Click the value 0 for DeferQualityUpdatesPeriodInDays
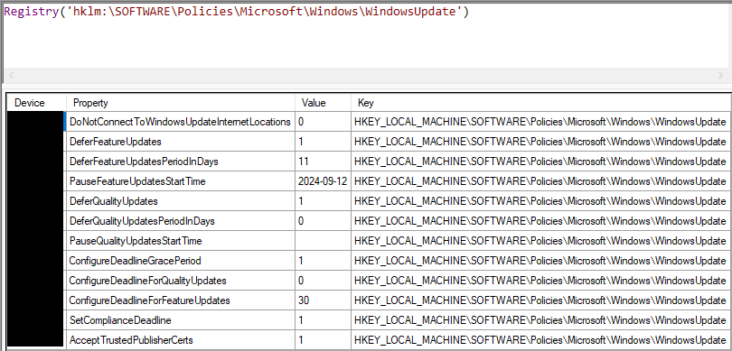The height and width of the screenshot is (351, 732). click(x=323, y=221)
